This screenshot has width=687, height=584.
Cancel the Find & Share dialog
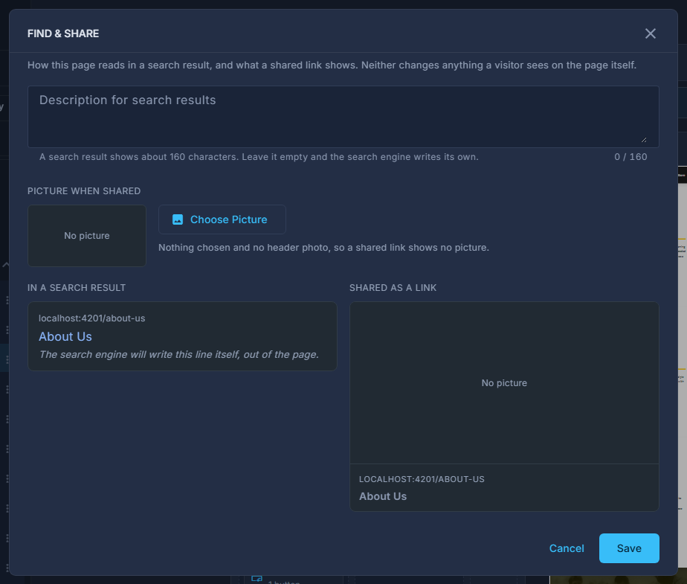(567, 548)
